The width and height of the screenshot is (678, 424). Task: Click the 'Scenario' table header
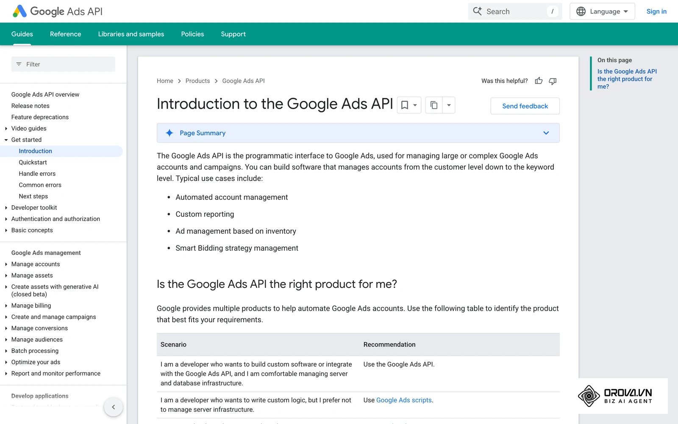[x=173, y=345]
